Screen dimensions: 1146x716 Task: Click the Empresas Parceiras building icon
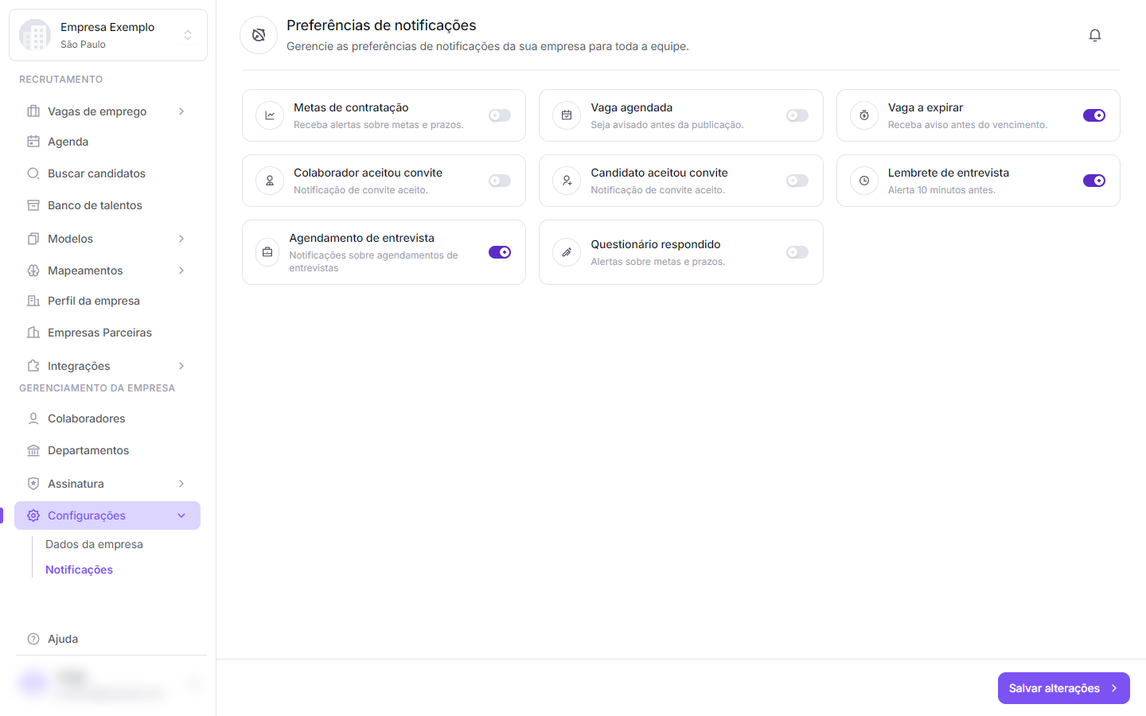coord(33,333)
